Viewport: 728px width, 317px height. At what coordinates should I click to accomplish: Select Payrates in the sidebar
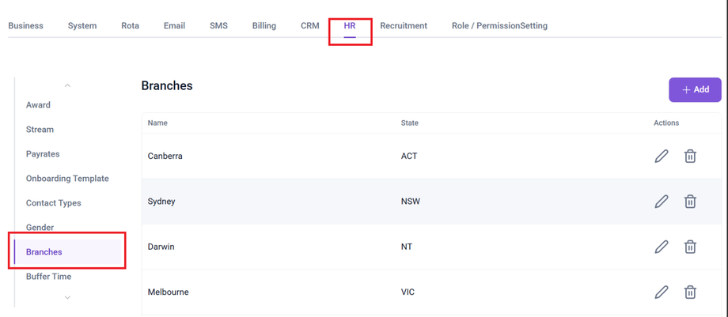pyautogui.click(x=43, y=154)
